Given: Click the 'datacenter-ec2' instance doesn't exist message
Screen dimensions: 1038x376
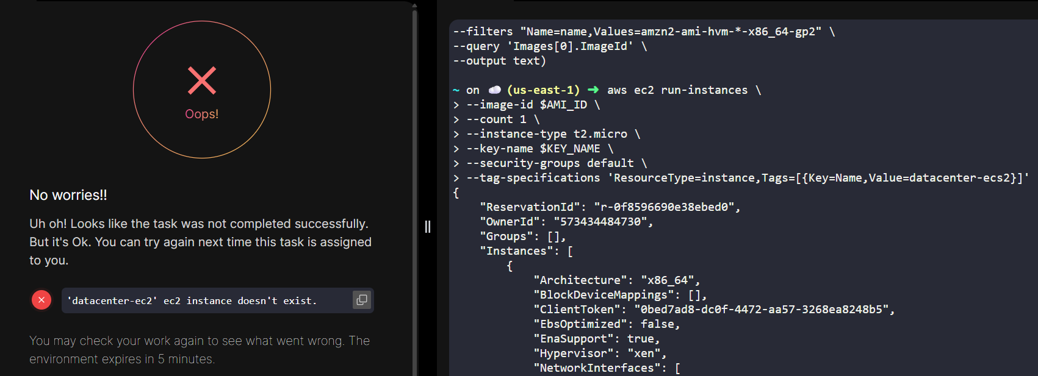Looking at the screenshot, I should point(192,300).
